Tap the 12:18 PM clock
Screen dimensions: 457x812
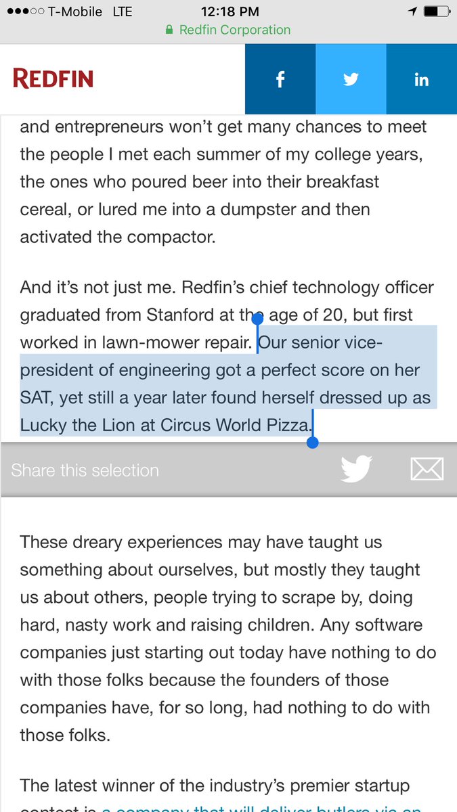tap(230, 12)
